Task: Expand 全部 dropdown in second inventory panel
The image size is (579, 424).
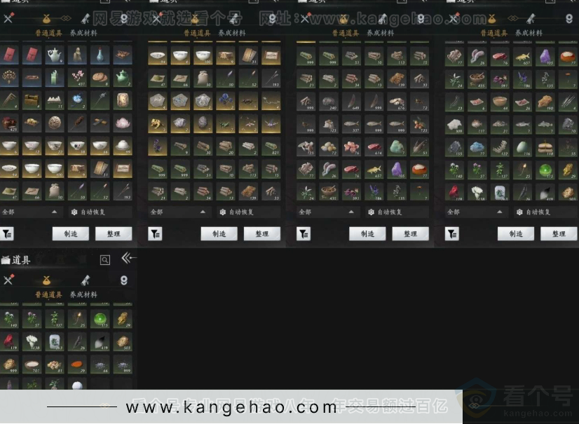Action: click(x=179, y=212)
